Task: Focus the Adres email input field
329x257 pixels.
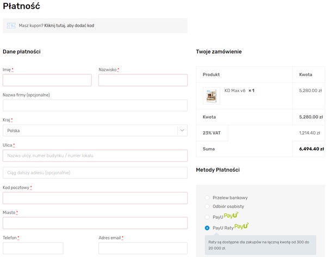Action: click(x=142, y=248)
